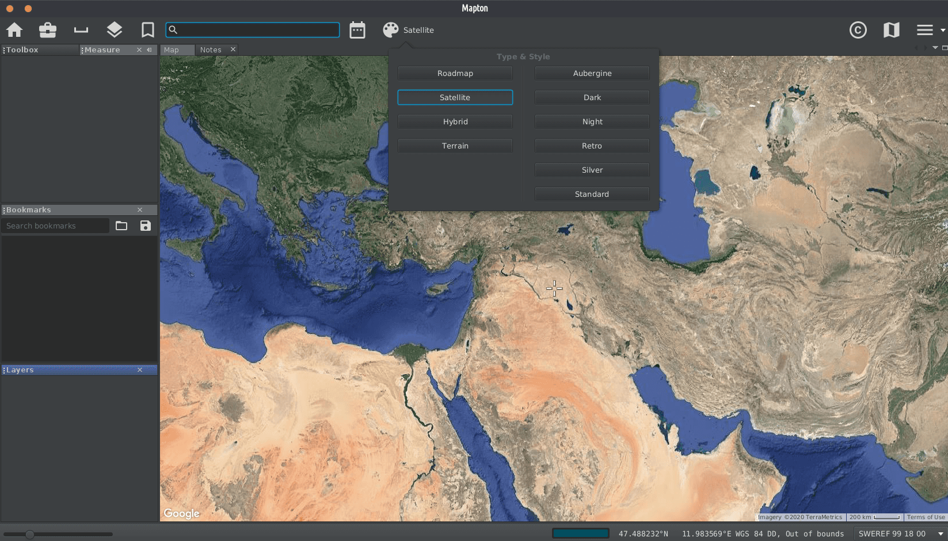Select the Satellite map type

point(455,97)
